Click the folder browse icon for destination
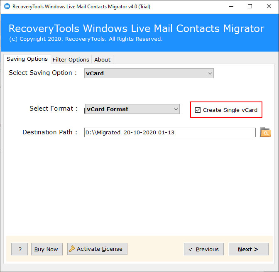 click(x=265, y=132)
